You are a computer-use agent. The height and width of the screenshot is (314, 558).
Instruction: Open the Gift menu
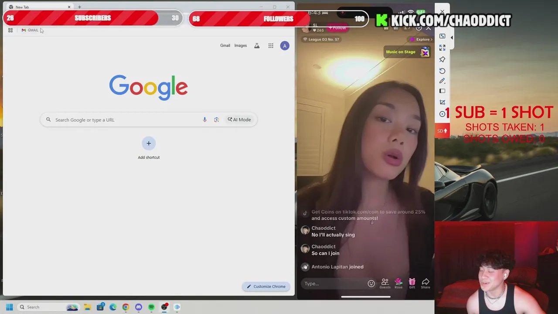pyautogui.click(x=412, y=284)
